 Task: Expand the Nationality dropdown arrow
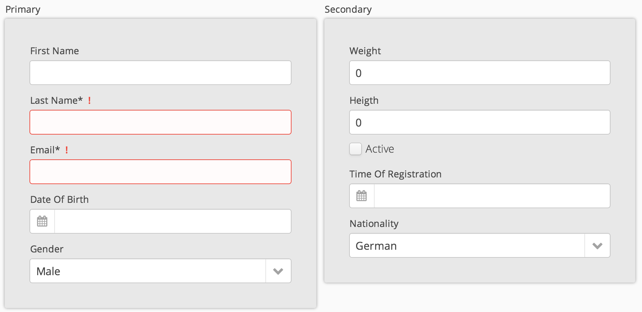click(x=597, y=246)
